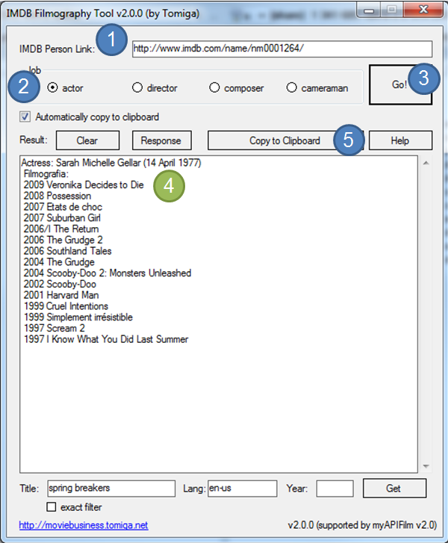Click the 2006 Southland Tales row
This screenshot has width=448, height=543.
tap(67, 251)
